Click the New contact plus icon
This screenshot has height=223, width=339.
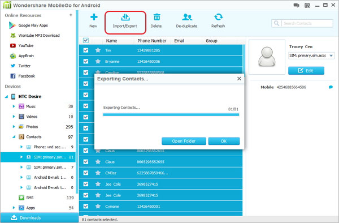click(94, 17)
